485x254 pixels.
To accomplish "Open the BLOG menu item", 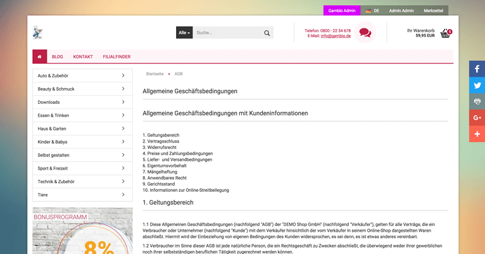I will click(58, 57).
